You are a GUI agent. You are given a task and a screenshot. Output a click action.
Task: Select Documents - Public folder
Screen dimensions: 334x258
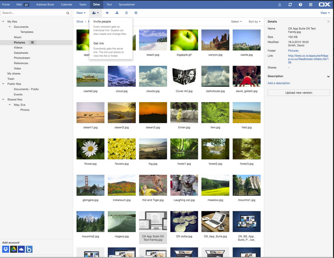(x=26, y=89)
